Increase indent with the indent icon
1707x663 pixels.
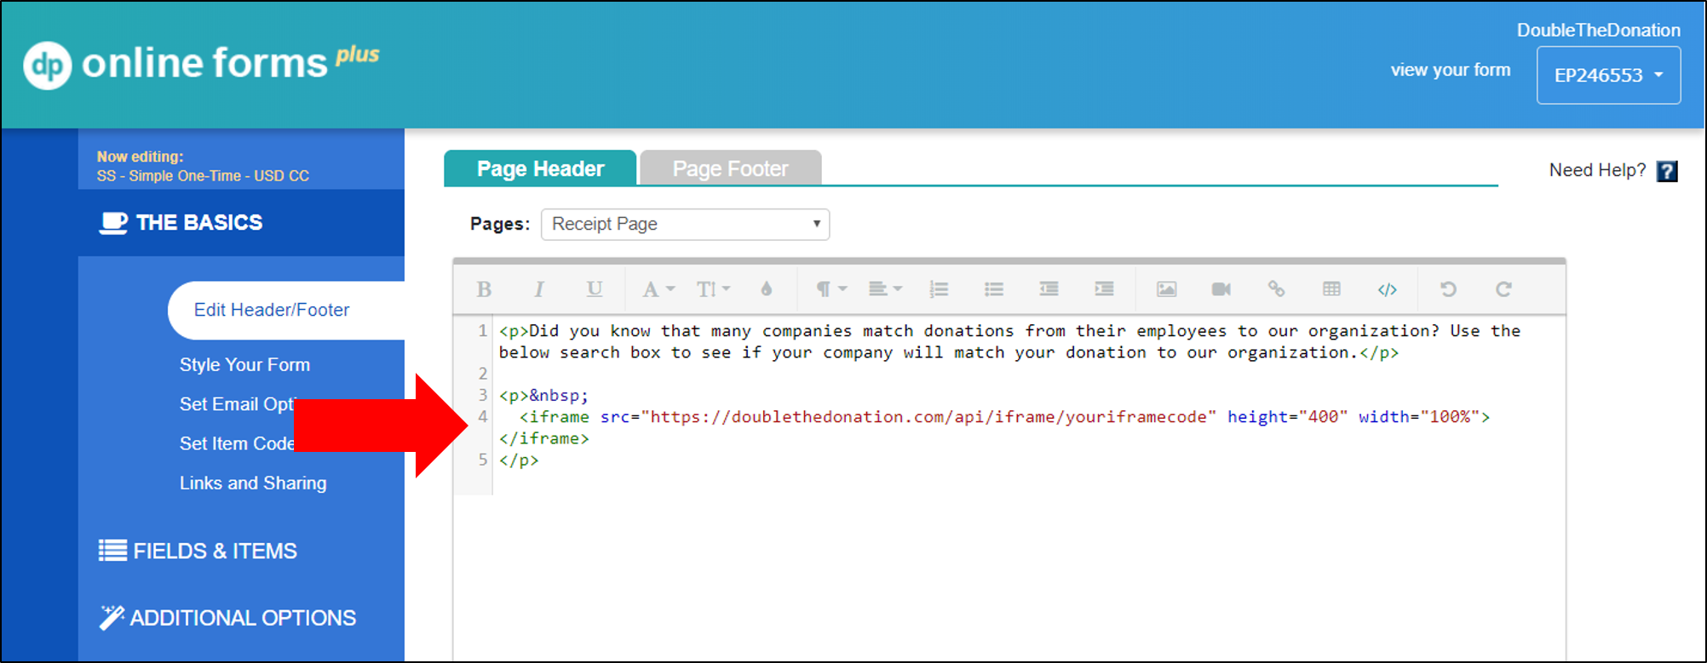click(1105, 289)
